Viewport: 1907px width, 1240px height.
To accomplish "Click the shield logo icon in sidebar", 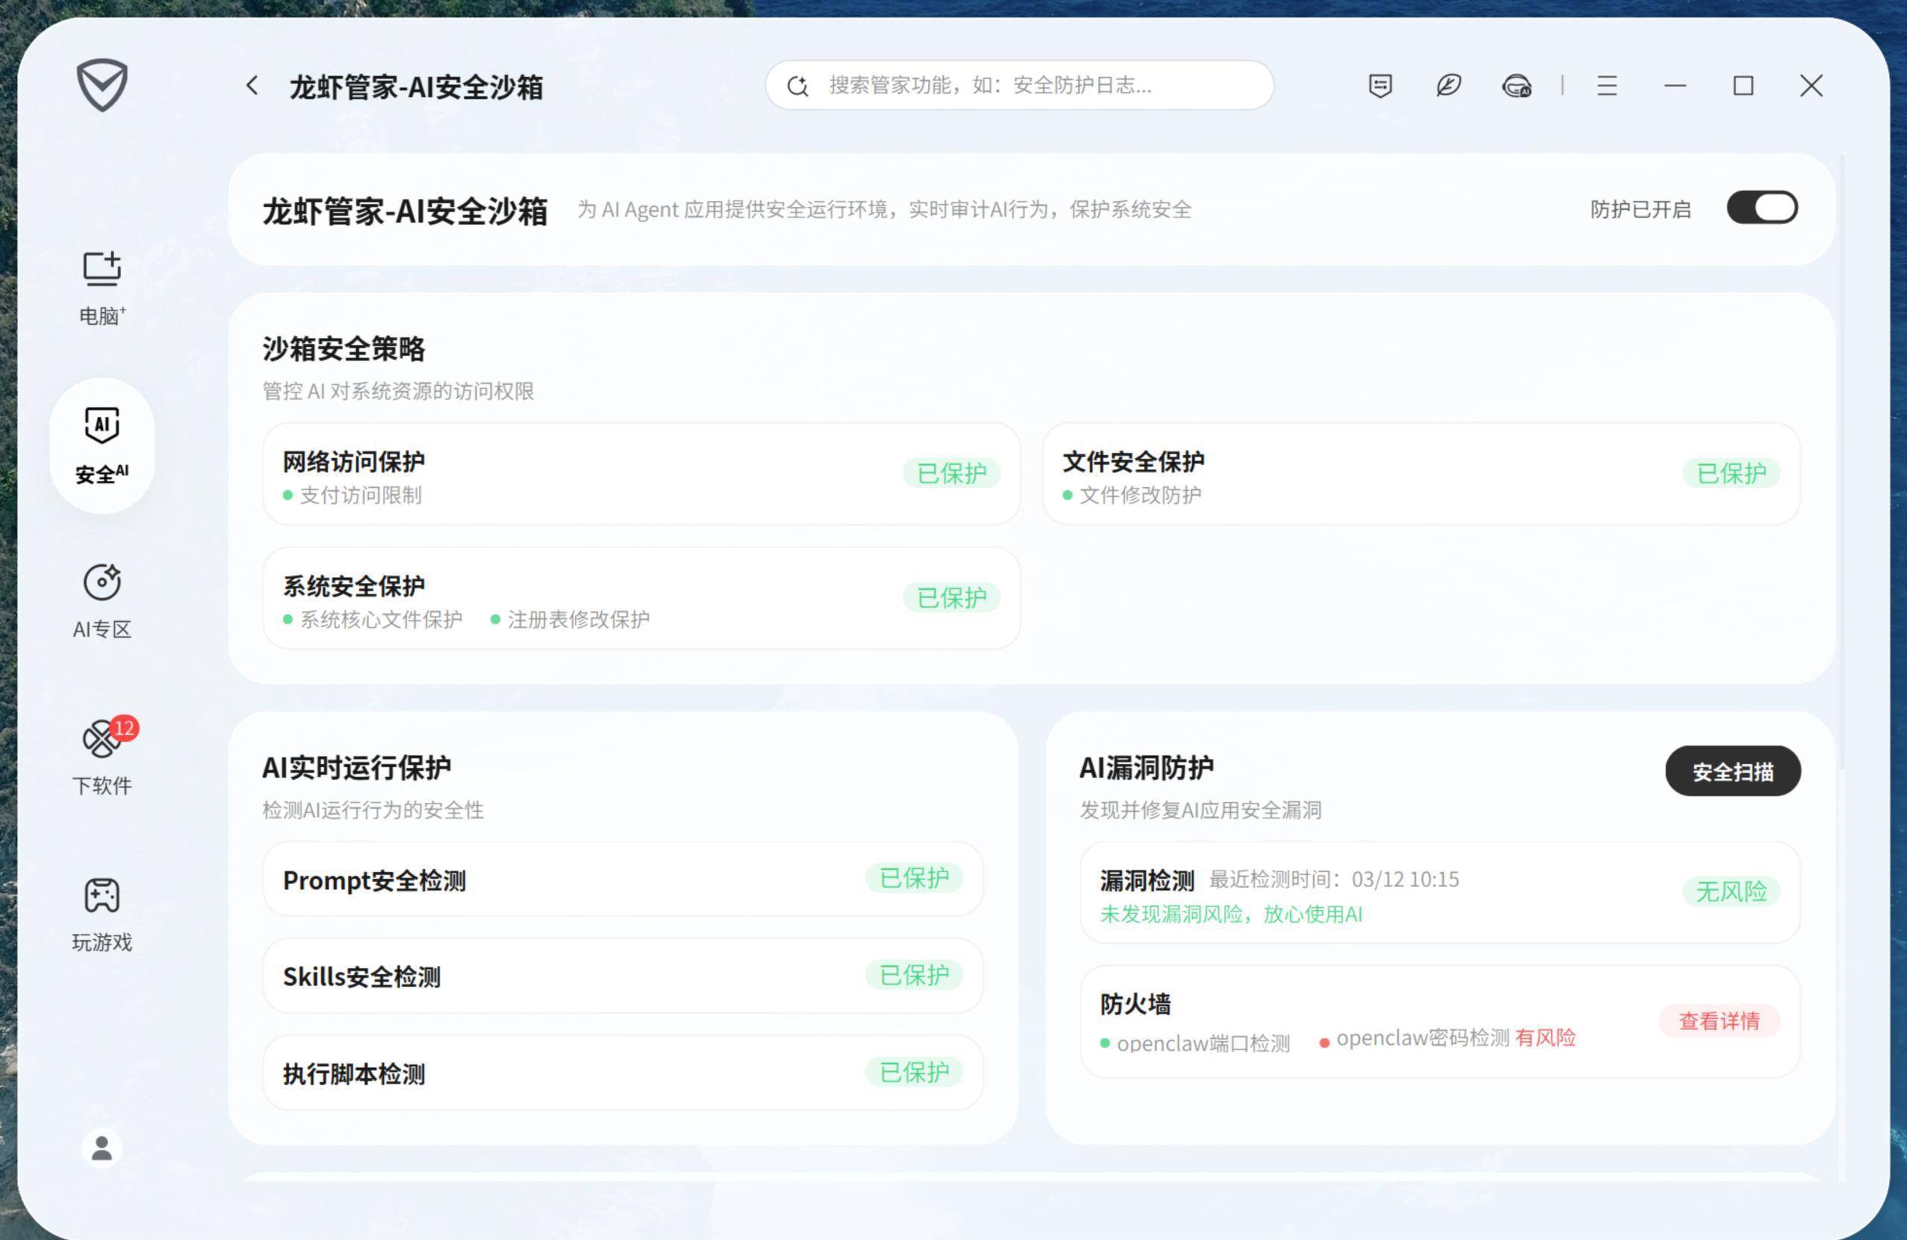I will [102, 84].
